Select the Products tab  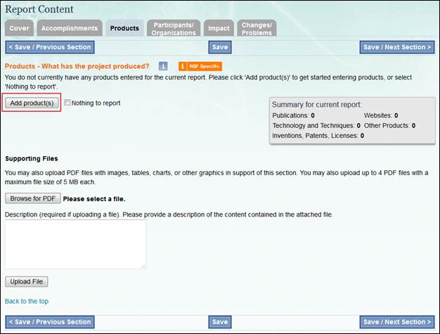[124, 28]
